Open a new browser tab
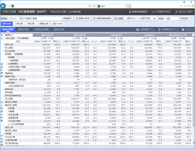195x149 pixels. coord(129,6)
